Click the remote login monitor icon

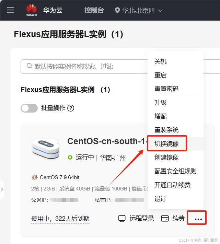tap(122, 219)
